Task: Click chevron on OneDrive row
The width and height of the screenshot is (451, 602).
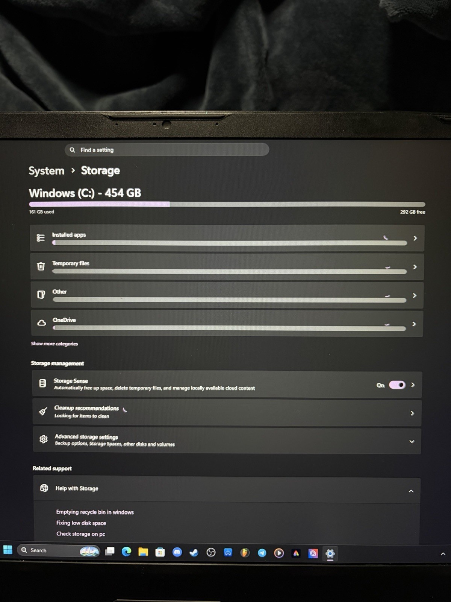Action: tap(414, 324)
